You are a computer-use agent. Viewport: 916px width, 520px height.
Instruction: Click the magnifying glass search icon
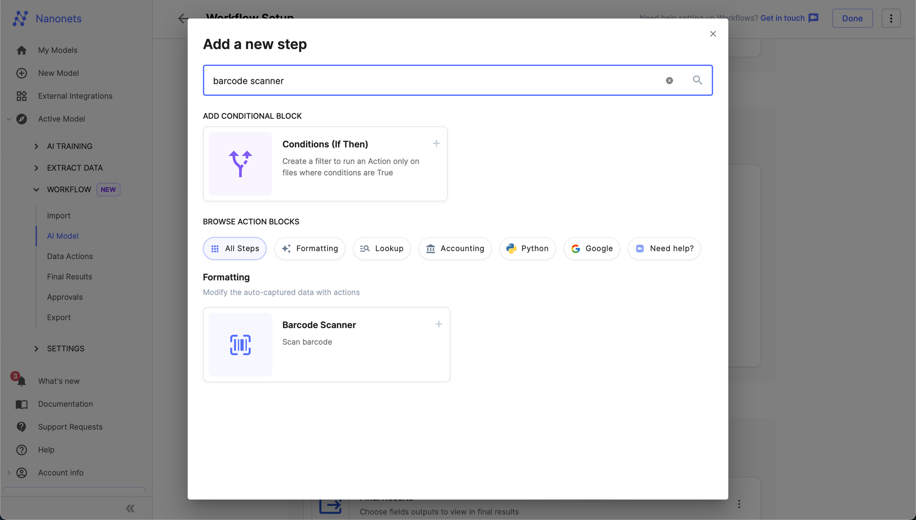[x=697, y=80]
